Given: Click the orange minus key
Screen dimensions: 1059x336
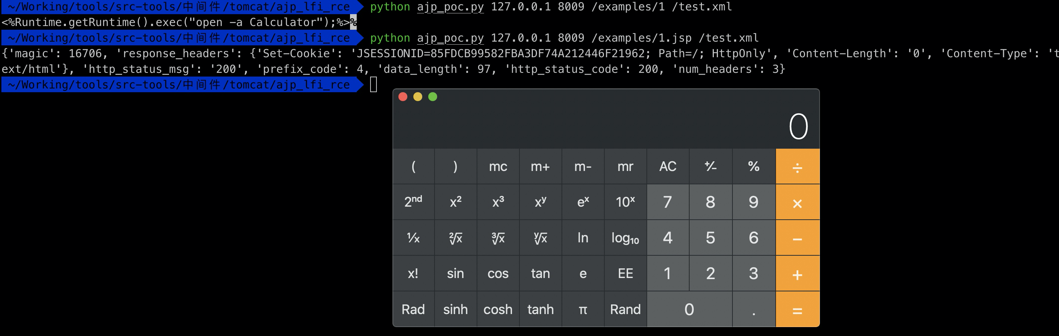Looking at the screenshot, I should pos(798,238).
